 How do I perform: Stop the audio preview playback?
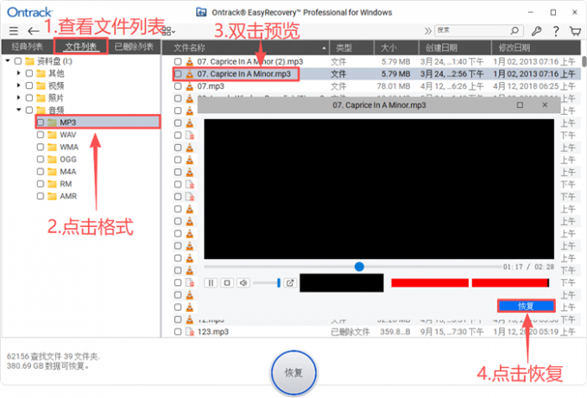(x=227, y=282)
